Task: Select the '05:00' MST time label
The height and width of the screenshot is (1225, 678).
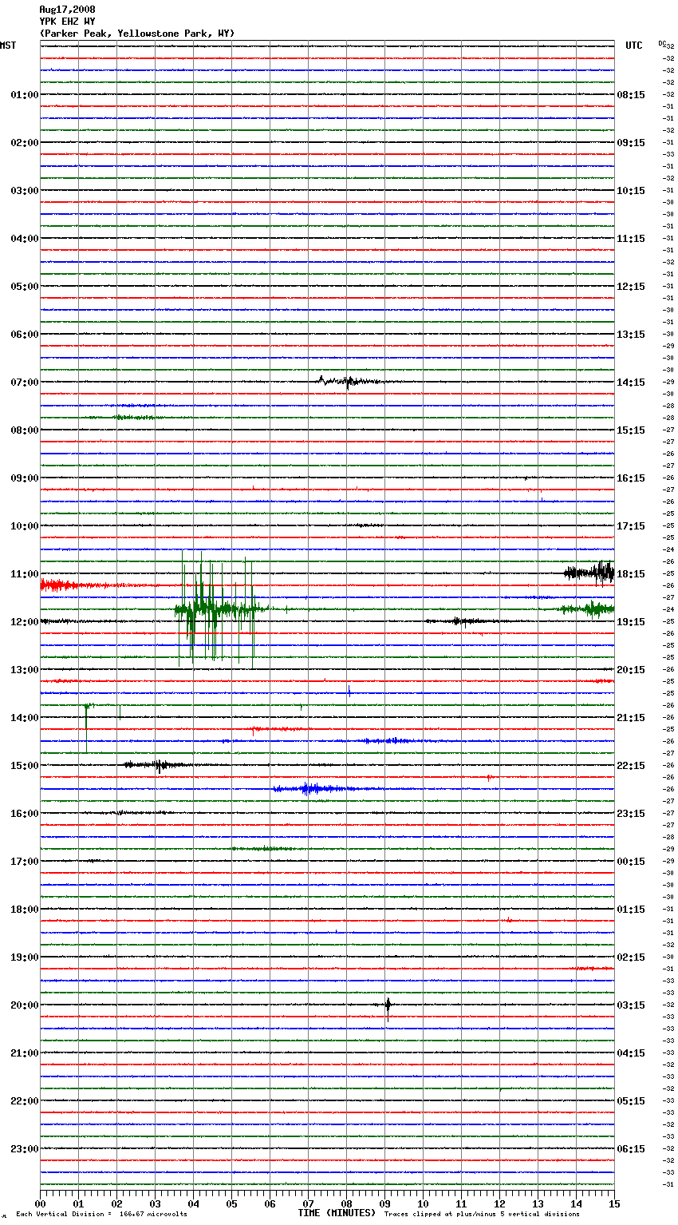Action: pos(25,287)
